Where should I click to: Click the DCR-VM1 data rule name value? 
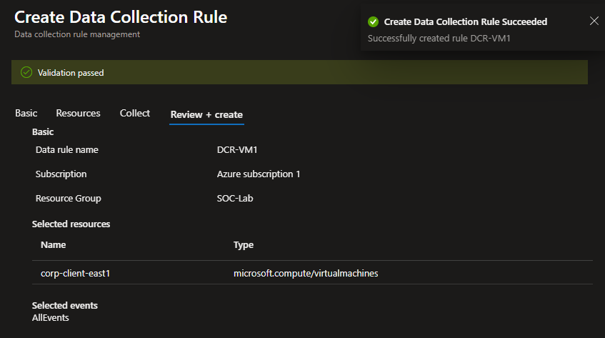tap(236, 150)
